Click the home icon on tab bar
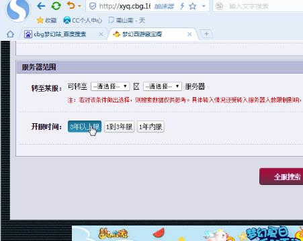Image resolution: width=303 pixels, height=241 pixels. 10,34
